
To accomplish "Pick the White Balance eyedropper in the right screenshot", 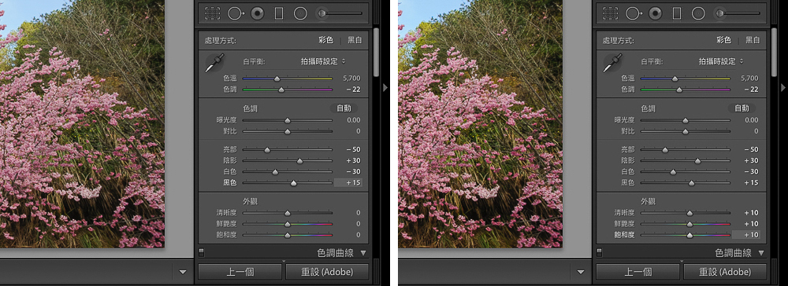I will (612, 64).
